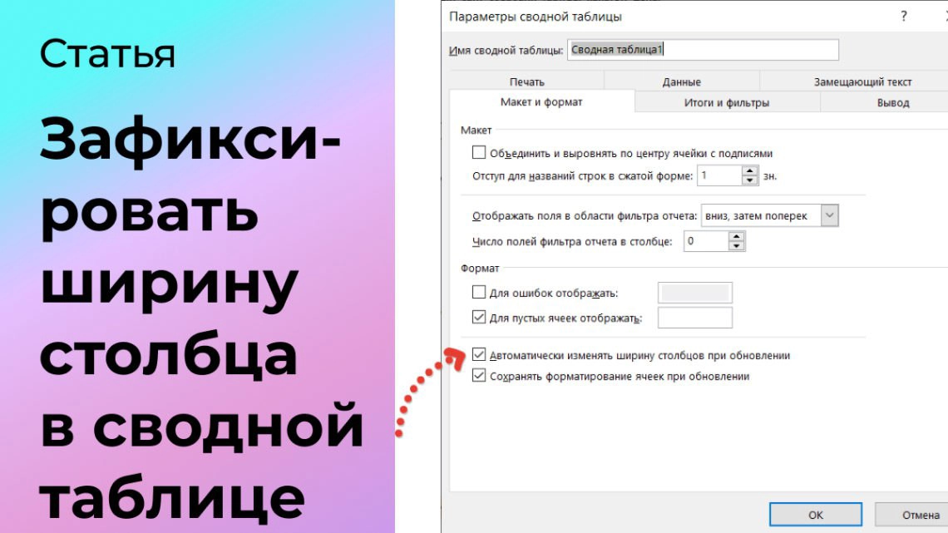Image resolution: width=948 pixels, height=533 pixels.
Task: Open the Замещающий текст tab
Action: pos(862,81)
